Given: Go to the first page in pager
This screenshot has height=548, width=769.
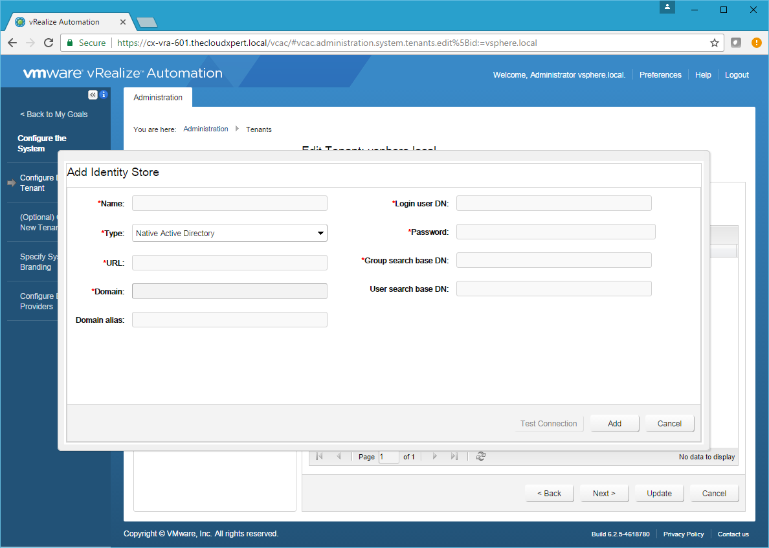Looking at the screenshot, I should coord(319,457).
